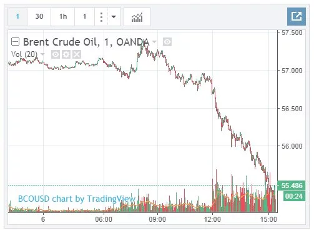Open dropdown arrow beside OANDA title
Image resolution: width=314 pixels, height=233 pixels.
tap(154, 42)
